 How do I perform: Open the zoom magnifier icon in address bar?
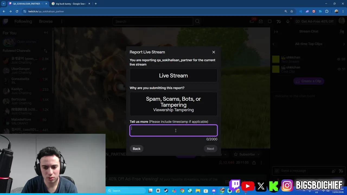pos(286,11)
